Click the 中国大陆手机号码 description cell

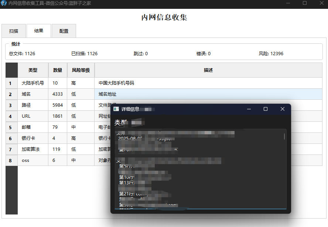208,83
